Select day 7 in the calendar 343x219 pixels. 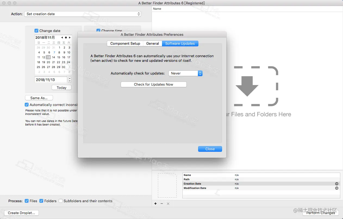[54, 52]
